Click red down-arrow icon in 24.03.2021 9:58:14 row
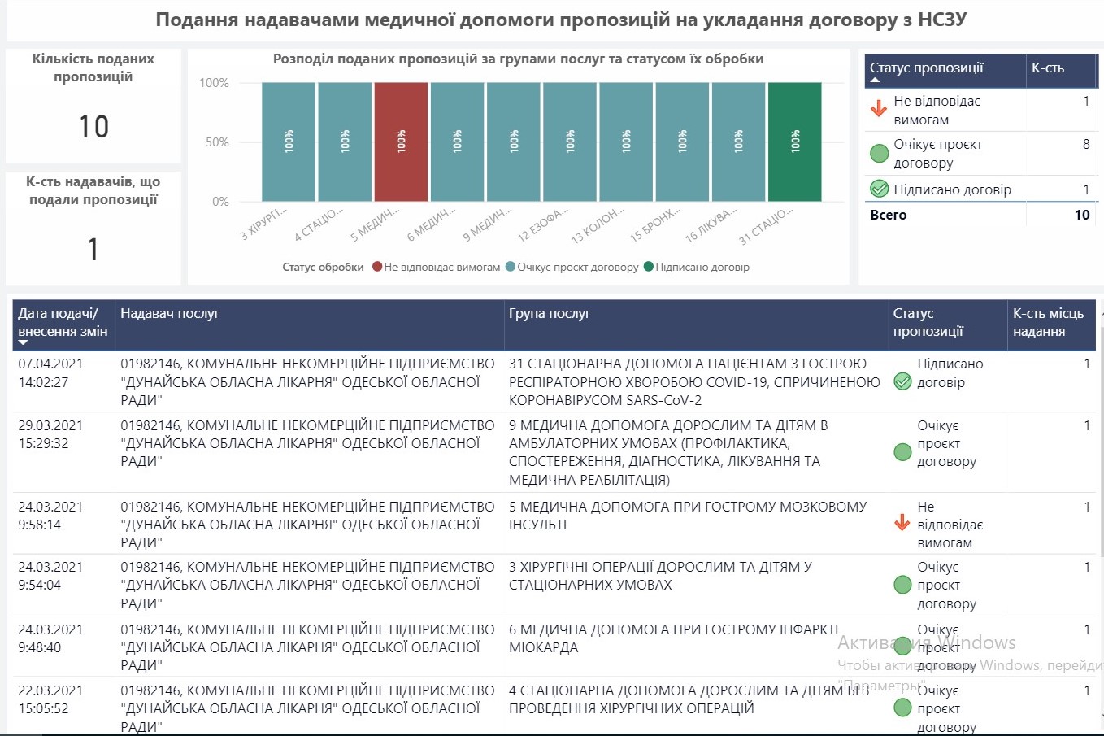Screen dimensions: 1104x736 902,523
